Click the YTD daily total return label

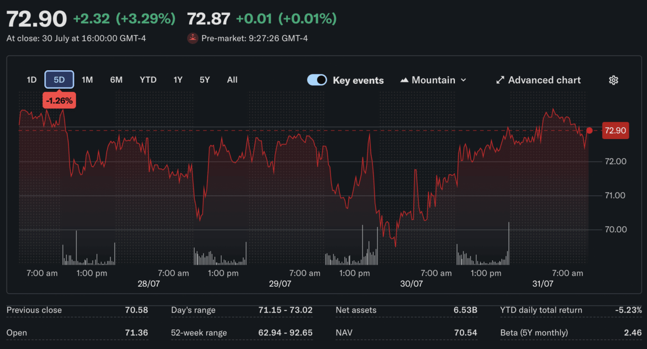[541, 310]
